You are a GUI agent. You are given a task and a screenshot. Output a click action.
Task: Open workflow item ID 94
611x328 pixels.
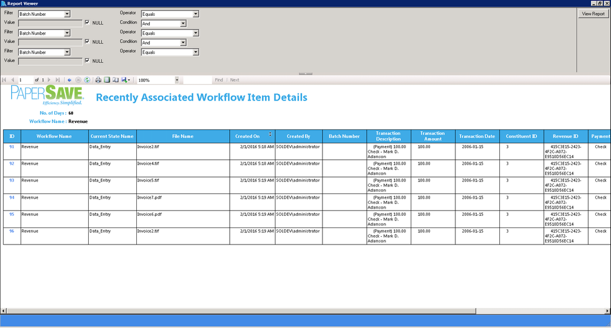pos(12,198)
